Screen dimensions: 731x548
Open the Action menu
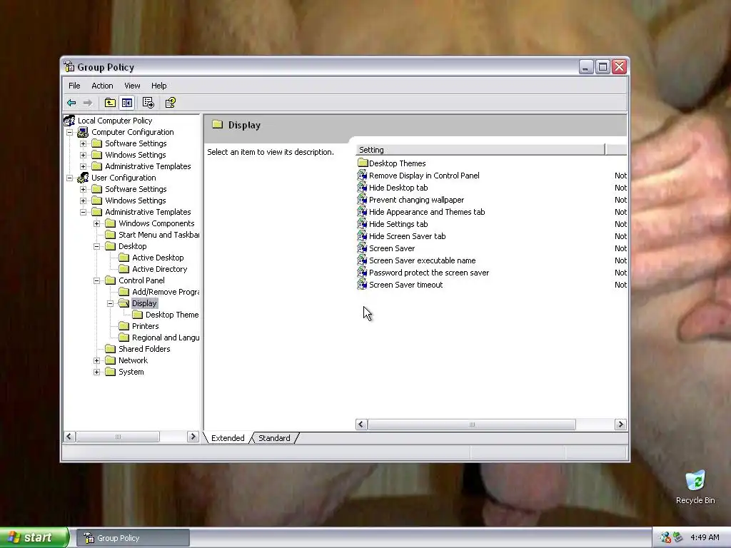(102, 86)
